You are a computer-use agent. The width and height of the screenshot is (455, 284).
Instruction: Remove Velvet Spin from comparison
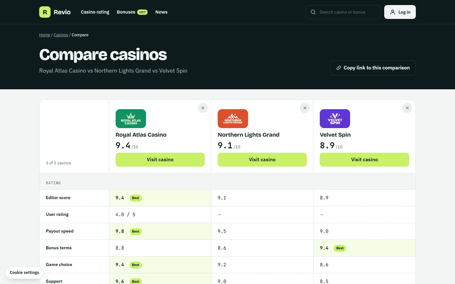407,108
